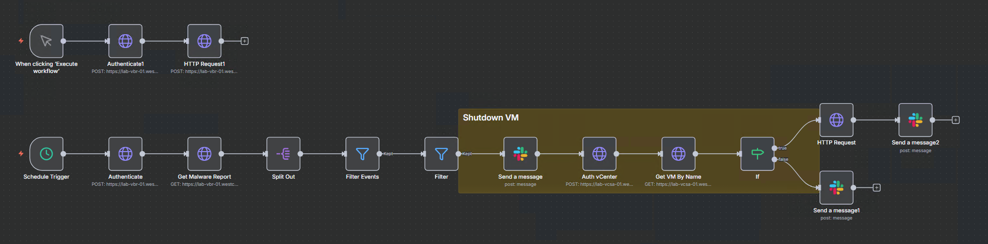Open the Filter node before Shutdown VM
The height and width of the screenshot is (244, 988).
click(x=441, y=154)
